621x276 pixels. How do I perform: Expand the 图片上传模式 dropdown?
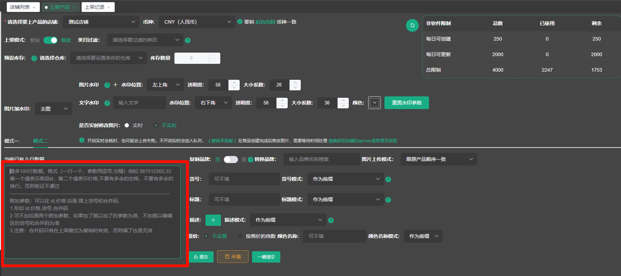click(x=438, y=159)
